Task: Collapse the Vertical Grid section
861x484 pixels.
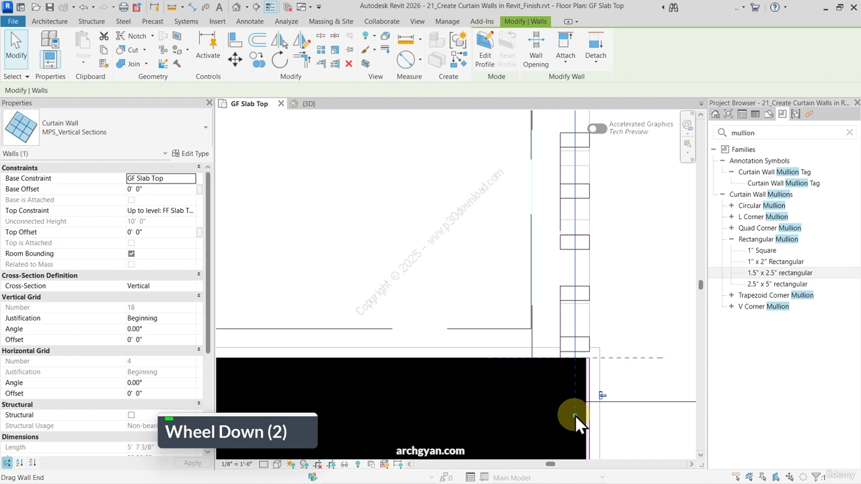Action: [198, 296]
